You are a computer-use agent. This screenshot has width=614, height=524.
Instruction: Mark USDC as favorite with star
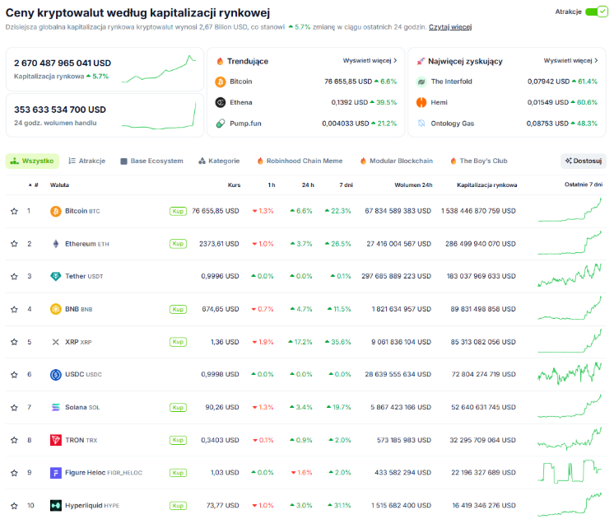(15, 375)
